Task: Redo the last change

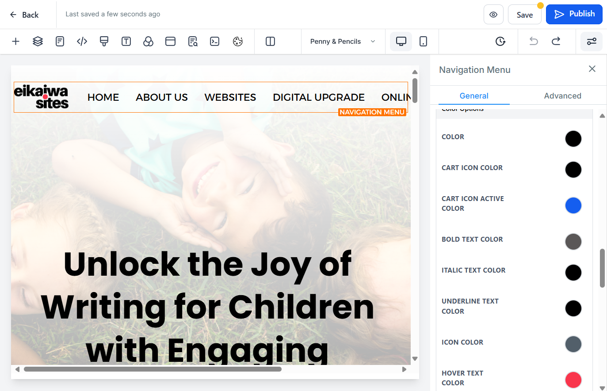Action: (556, 42)
